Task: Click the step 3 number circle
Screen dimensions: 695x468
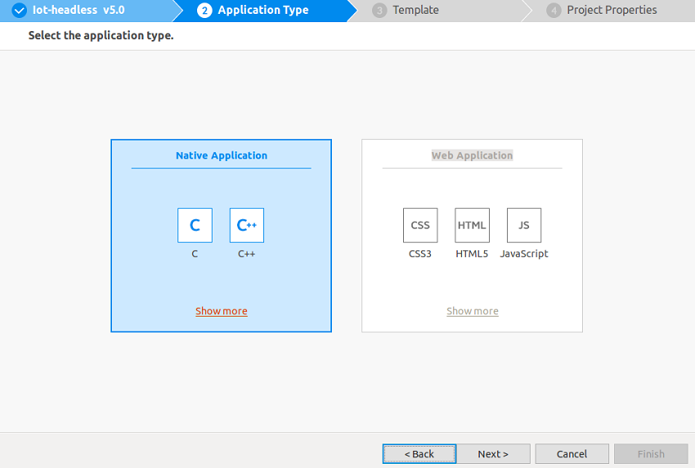Action: (379, 11)
